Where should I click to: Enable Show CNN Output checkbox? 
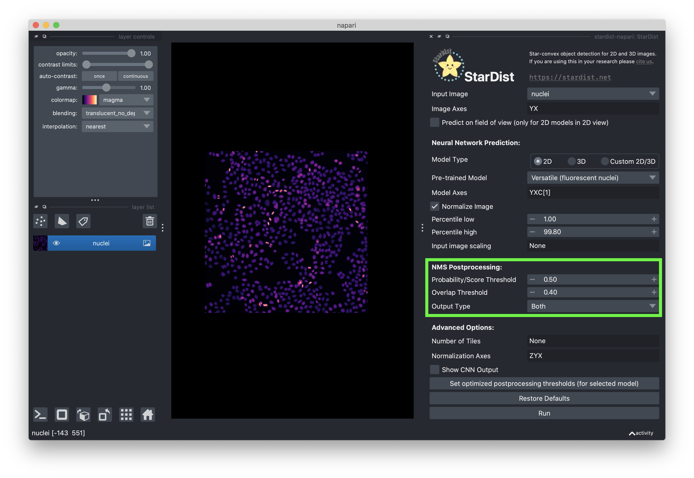coord(434,370)
